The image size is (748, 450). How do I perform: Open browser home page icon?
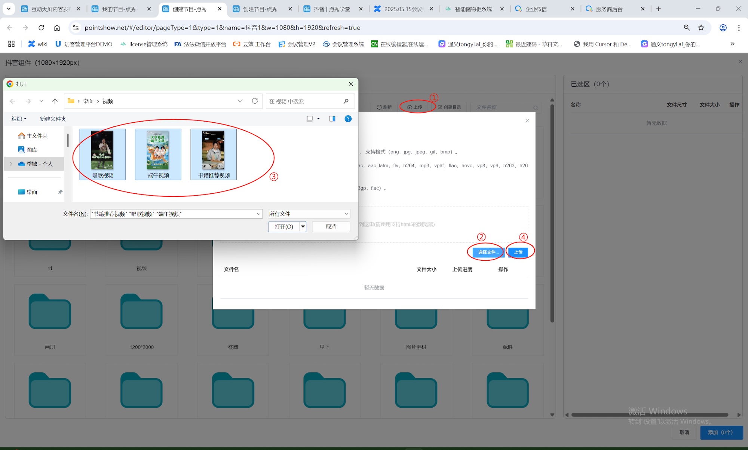click(57, 27)
